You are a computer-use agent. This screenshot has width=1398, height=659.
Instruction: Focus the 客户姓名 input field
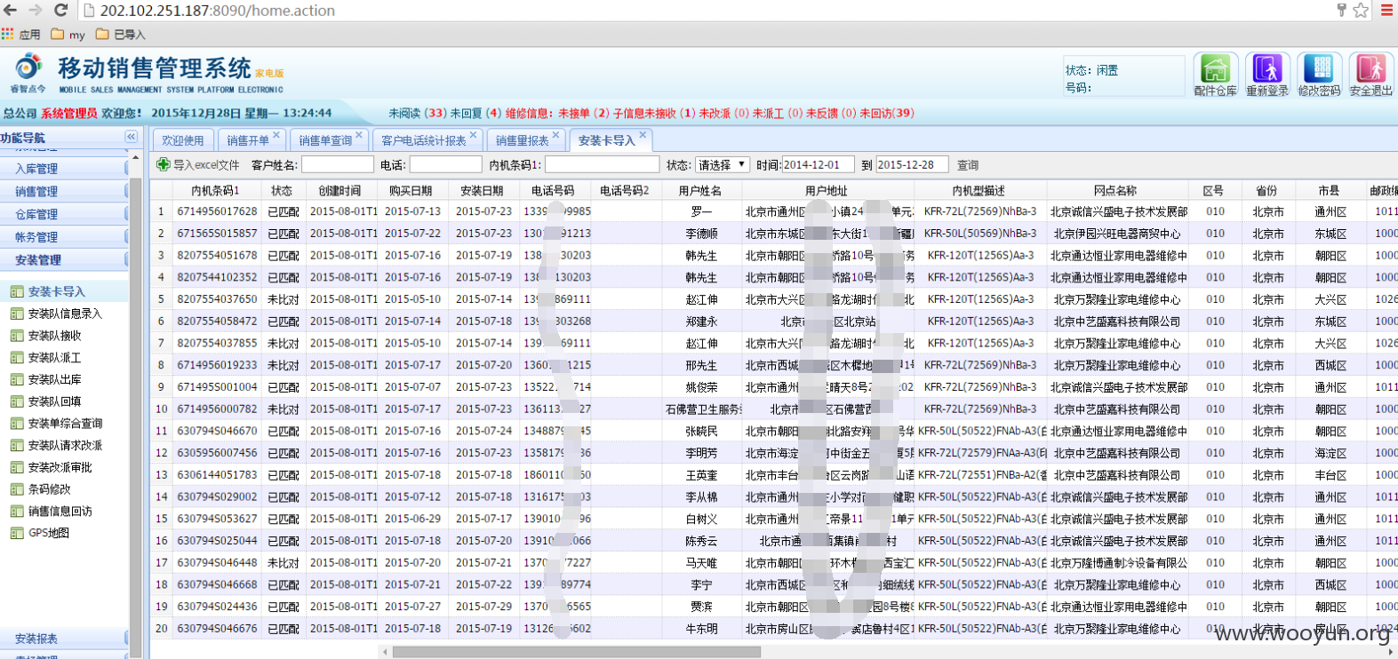click(x=338, y=165)
